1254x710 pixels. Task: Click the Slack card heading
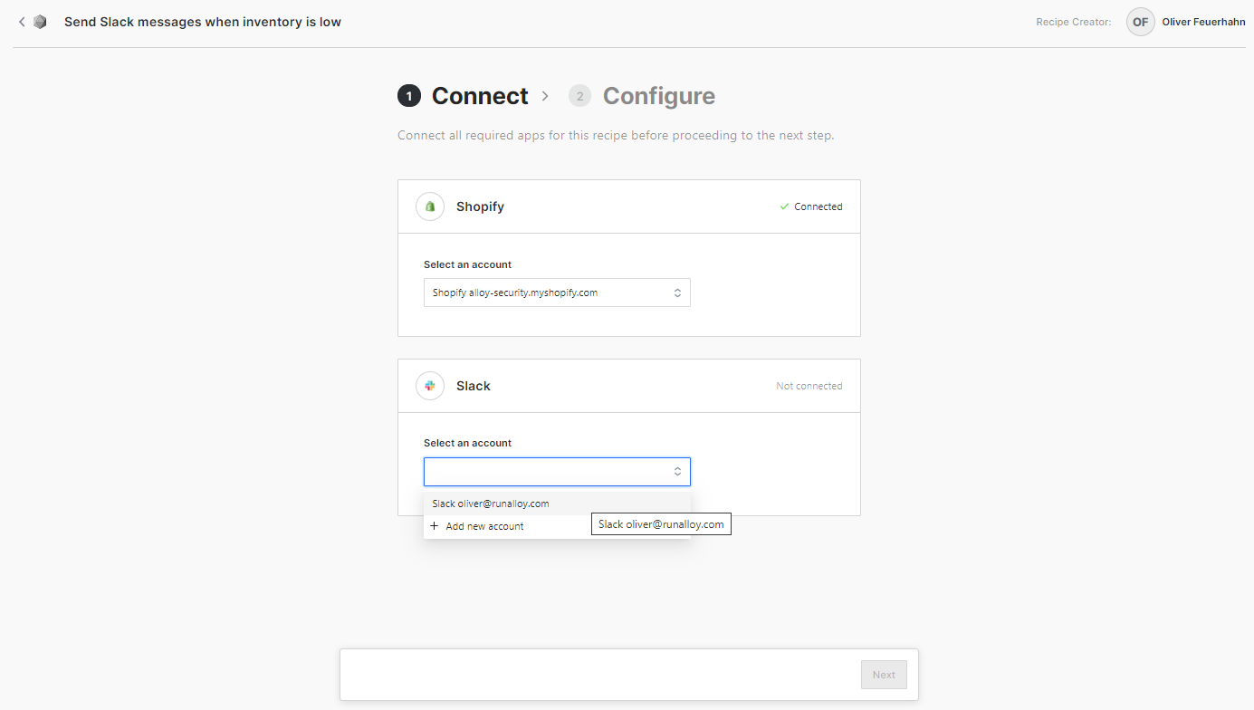pos(474,386)
